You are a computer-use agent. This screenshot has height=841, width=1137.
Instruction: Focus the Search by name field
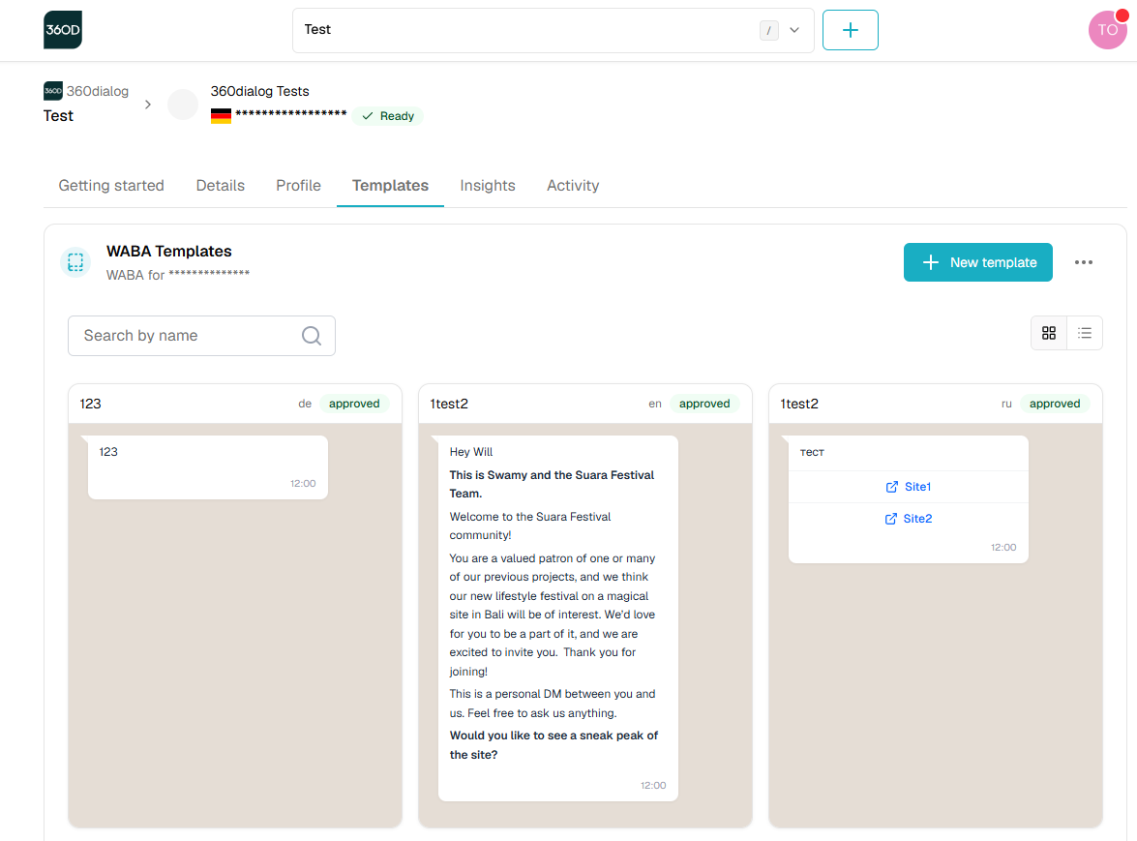tap(201, 336)
